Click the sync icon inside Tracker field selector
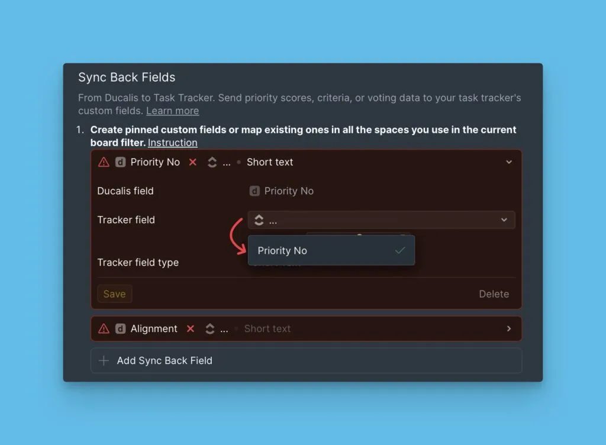 click(x=259, y=220)
